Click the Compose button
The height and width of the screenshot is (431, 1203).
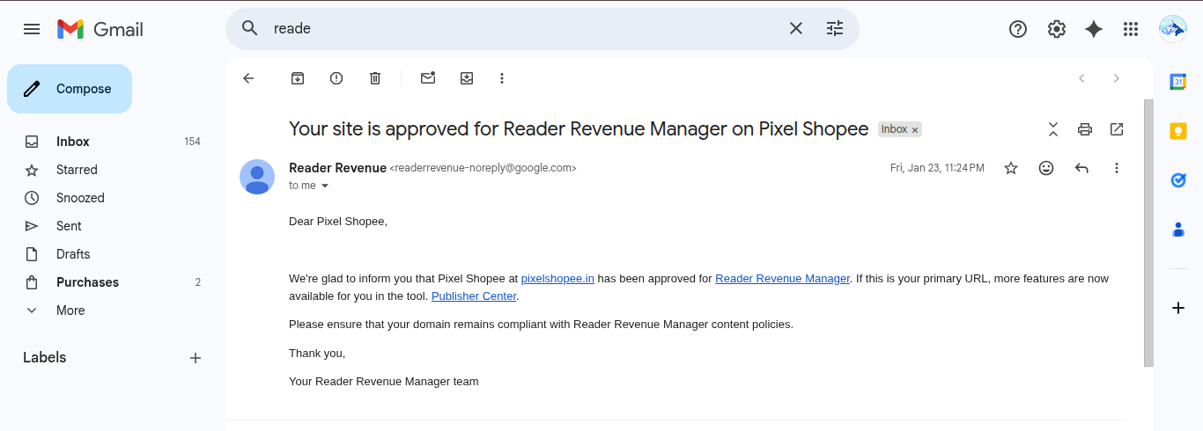coord(70,89)
